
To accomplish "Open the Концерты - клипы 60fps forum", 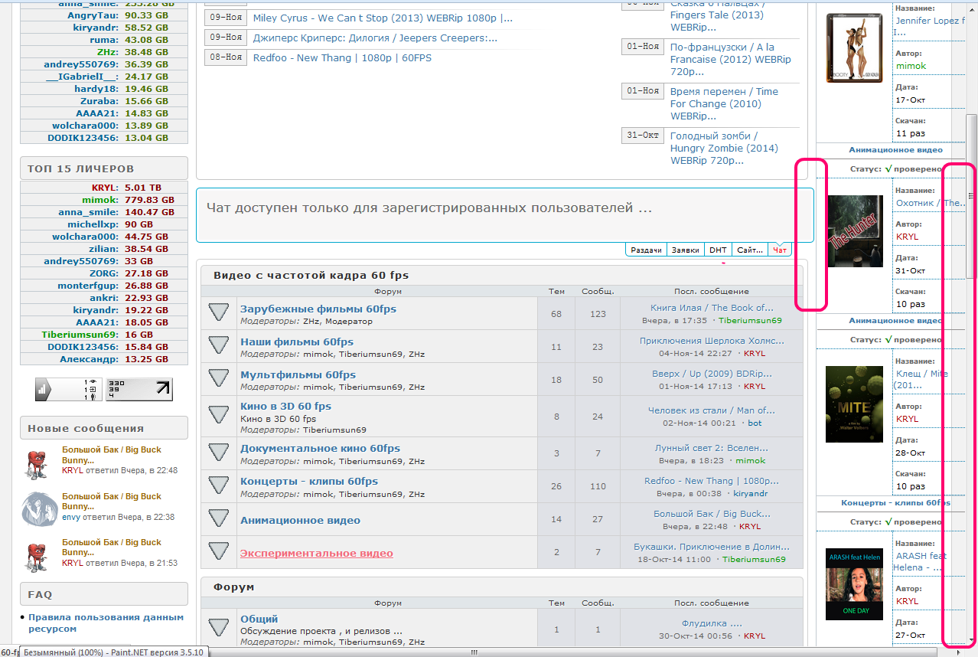I will coord(308,481).
